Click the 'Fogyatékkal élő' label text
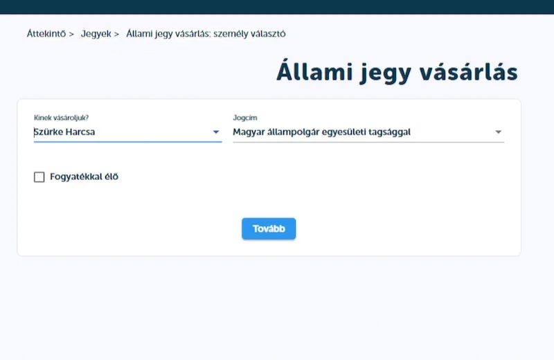Viewport: 554px width, 360px height. (x=84, y=177)
